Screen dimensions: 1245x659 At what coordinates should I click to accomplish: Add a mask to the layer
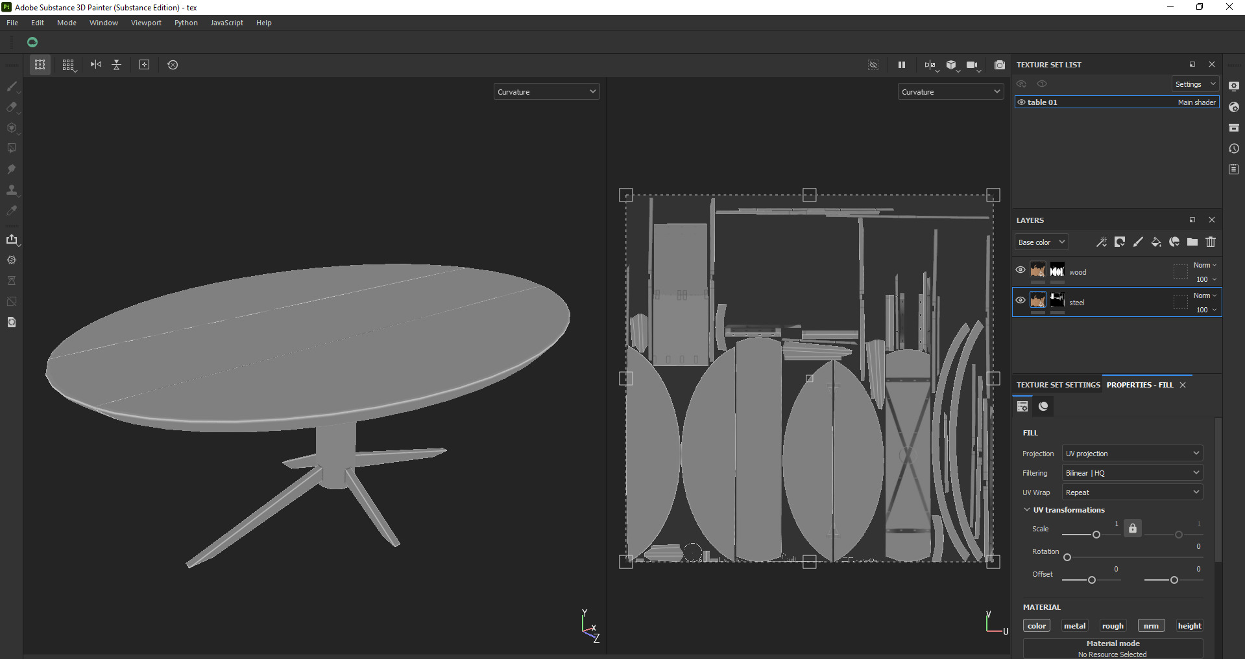1120,242
